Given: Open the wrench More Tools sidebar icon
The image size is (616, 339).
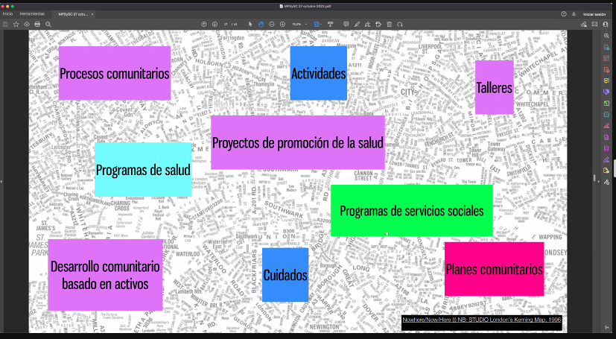Looking at the screenshot, I should coord(606,182).
